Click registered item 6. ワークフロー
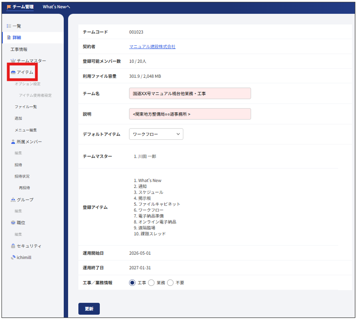Screen dimensions: 356x319 [148, 210]
